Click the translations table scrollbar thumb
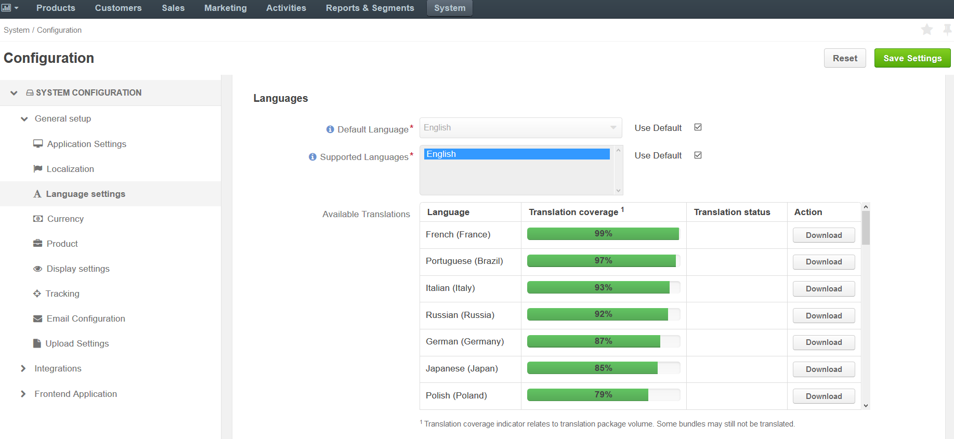 click(x=866, y=228)
